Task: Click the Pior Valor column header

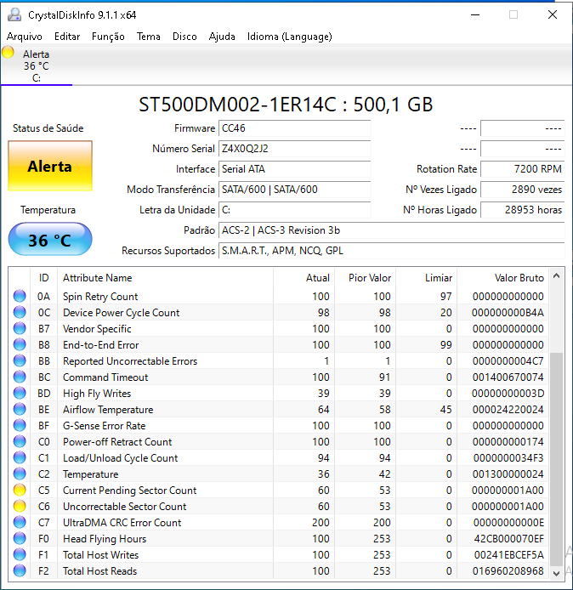Action: (366, 278)
